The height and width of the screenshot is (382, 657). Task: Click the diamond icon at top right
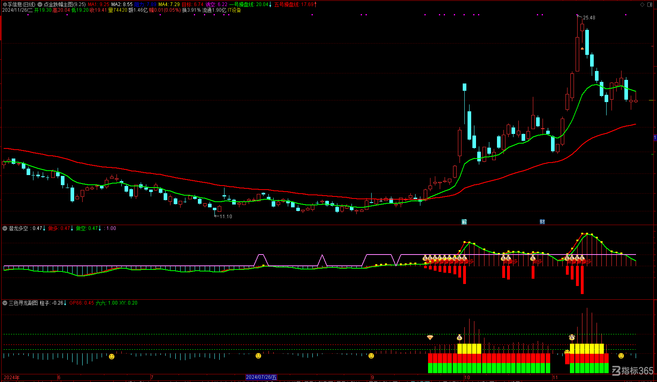tap(642, 4)
